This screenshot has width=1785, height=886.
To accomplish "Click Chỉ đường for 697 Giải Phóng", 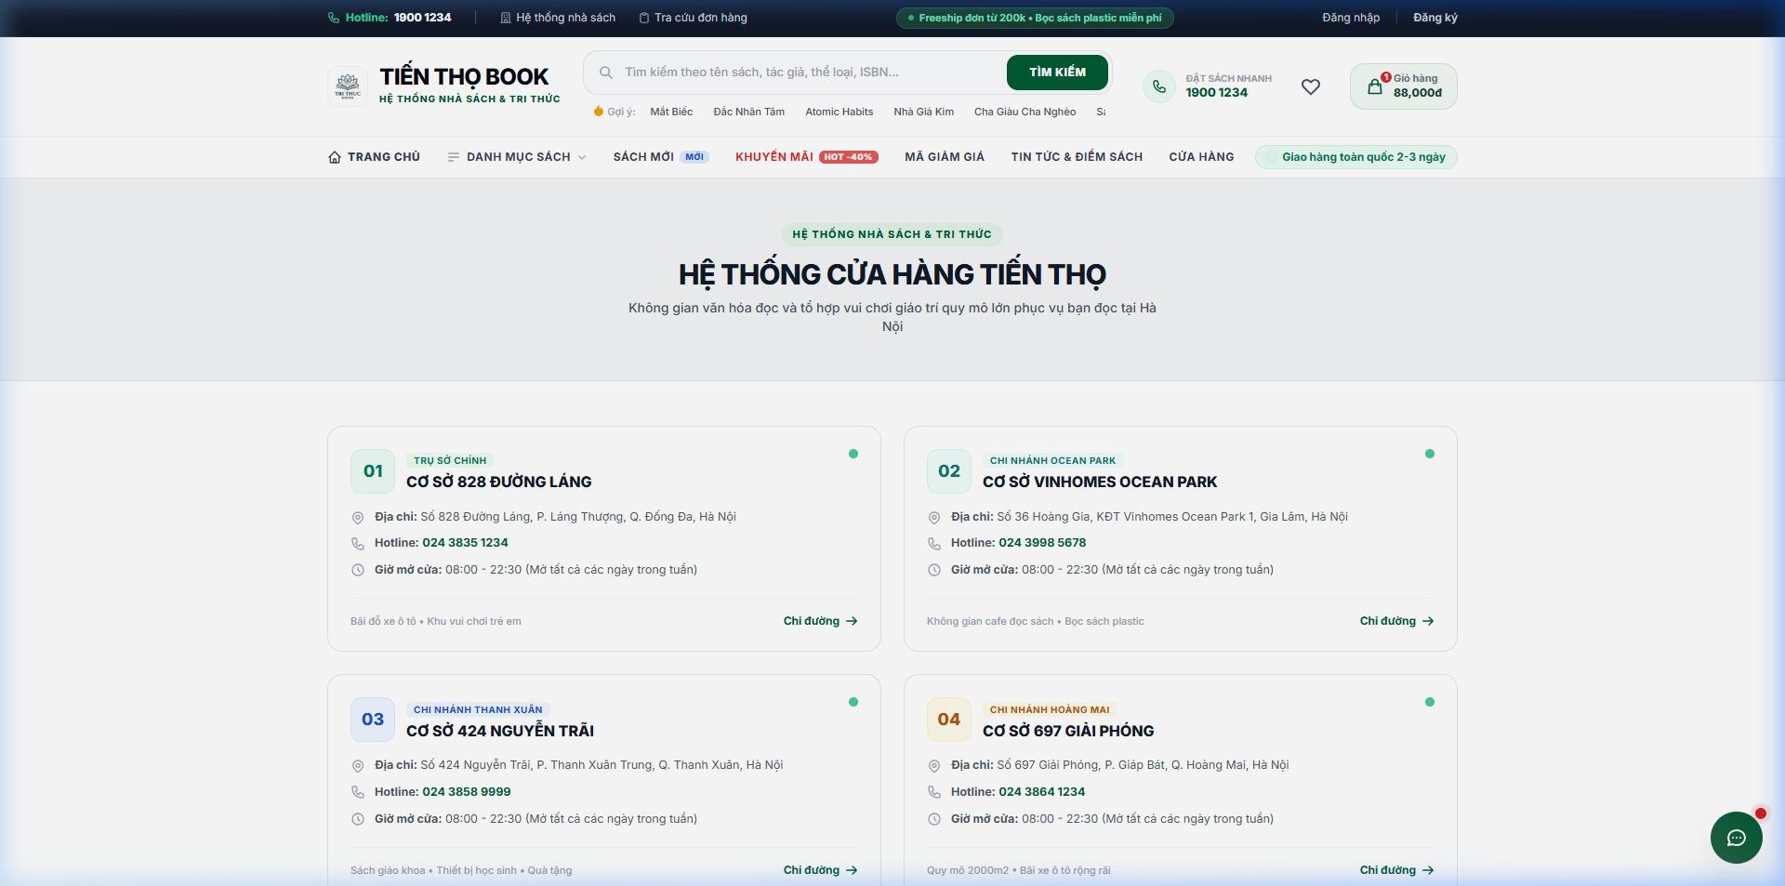I will click(1397, 870).
